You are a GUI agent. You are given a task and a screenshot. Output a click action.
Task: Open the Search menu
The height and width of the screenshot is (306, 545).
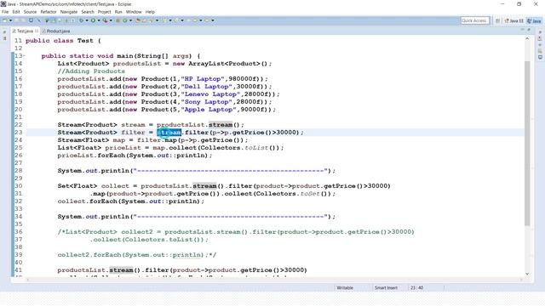point(88,12)
